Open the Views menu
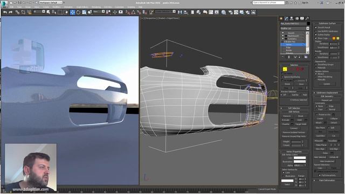Image resolution: width=345 pixels, height=194 pixels. pyautogui.click(x=37, y=7)
